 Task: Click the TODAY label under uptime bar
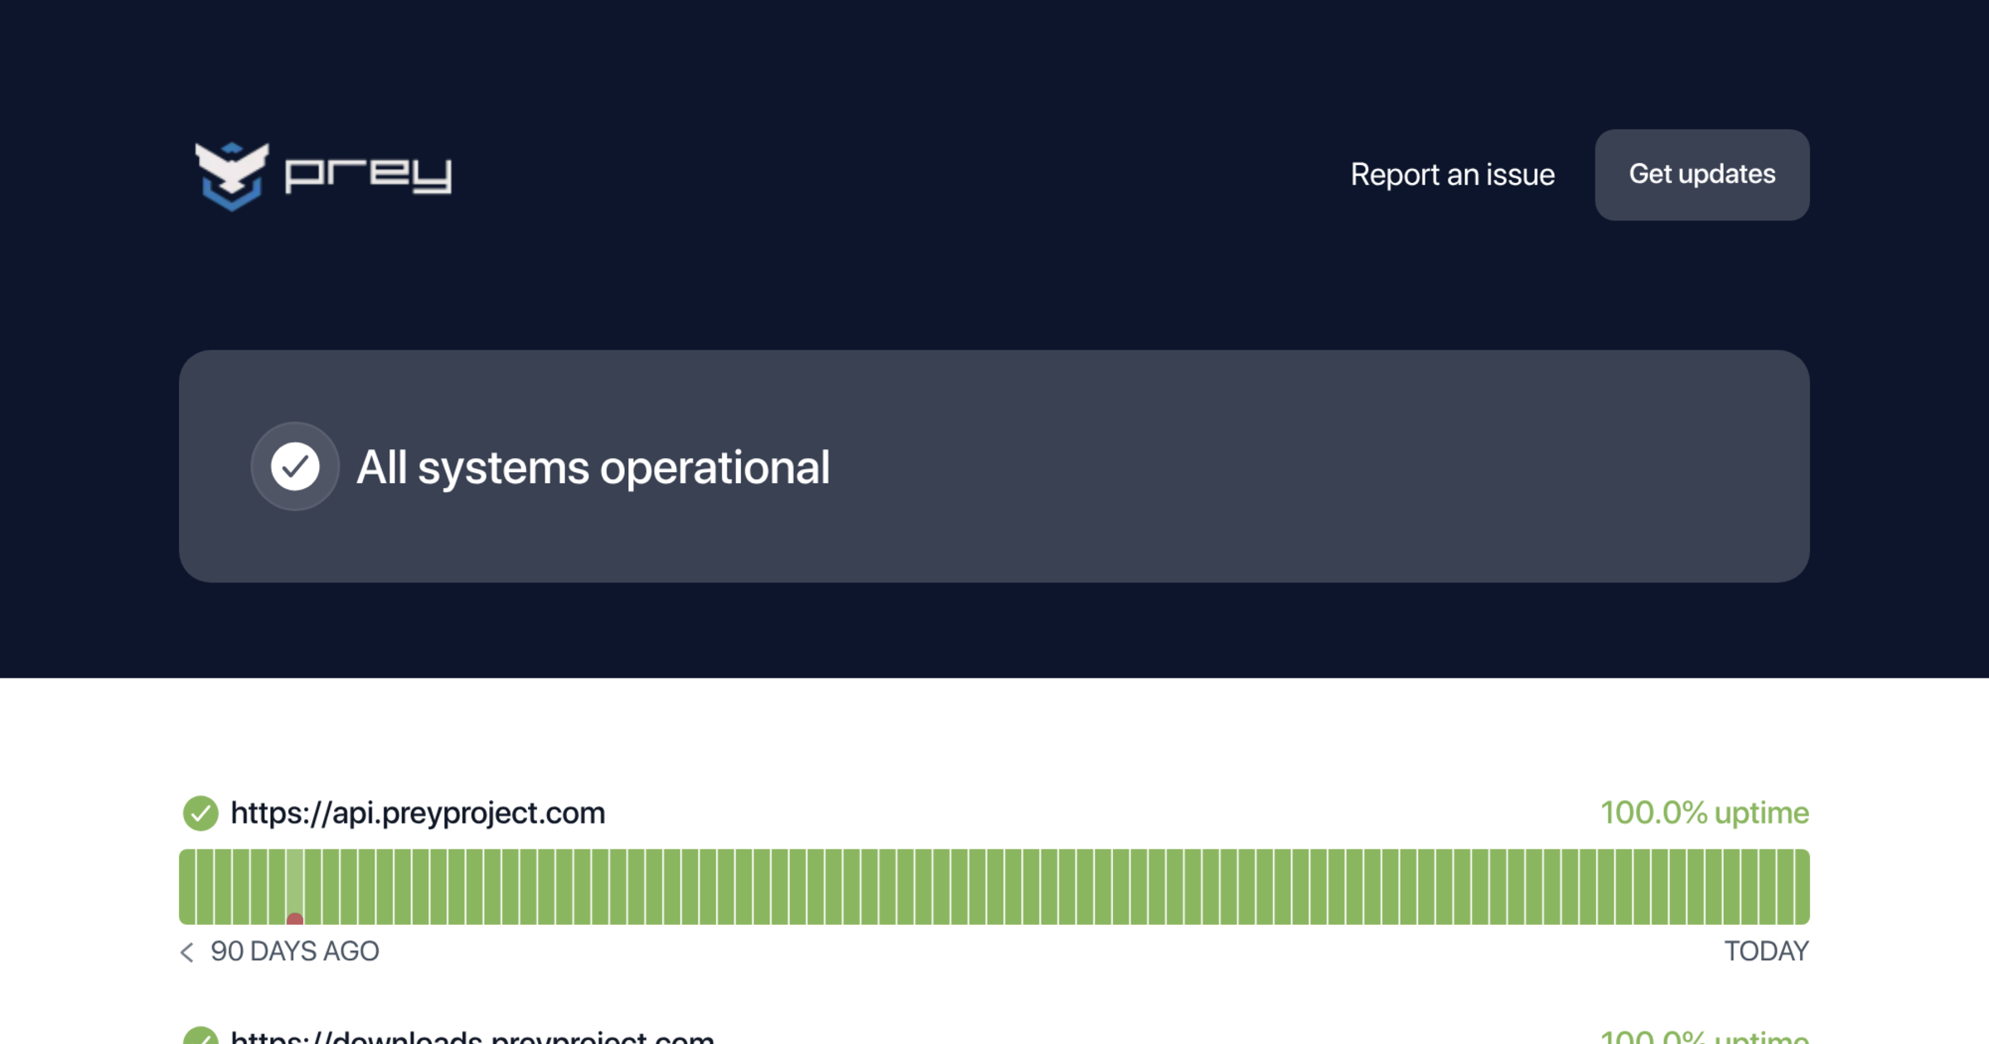[1767, 951]
